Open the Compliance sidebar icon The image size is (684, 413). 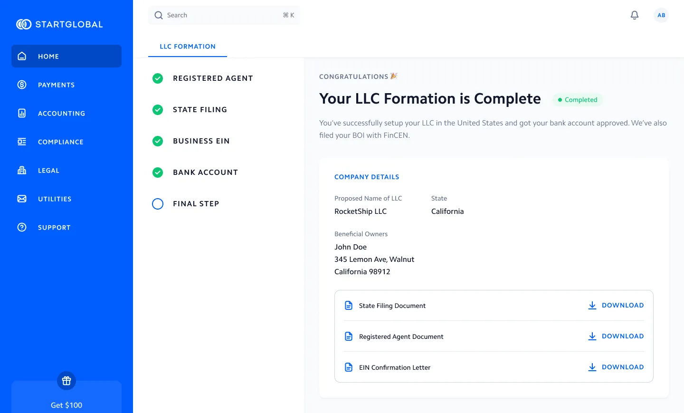click(21, 142)
